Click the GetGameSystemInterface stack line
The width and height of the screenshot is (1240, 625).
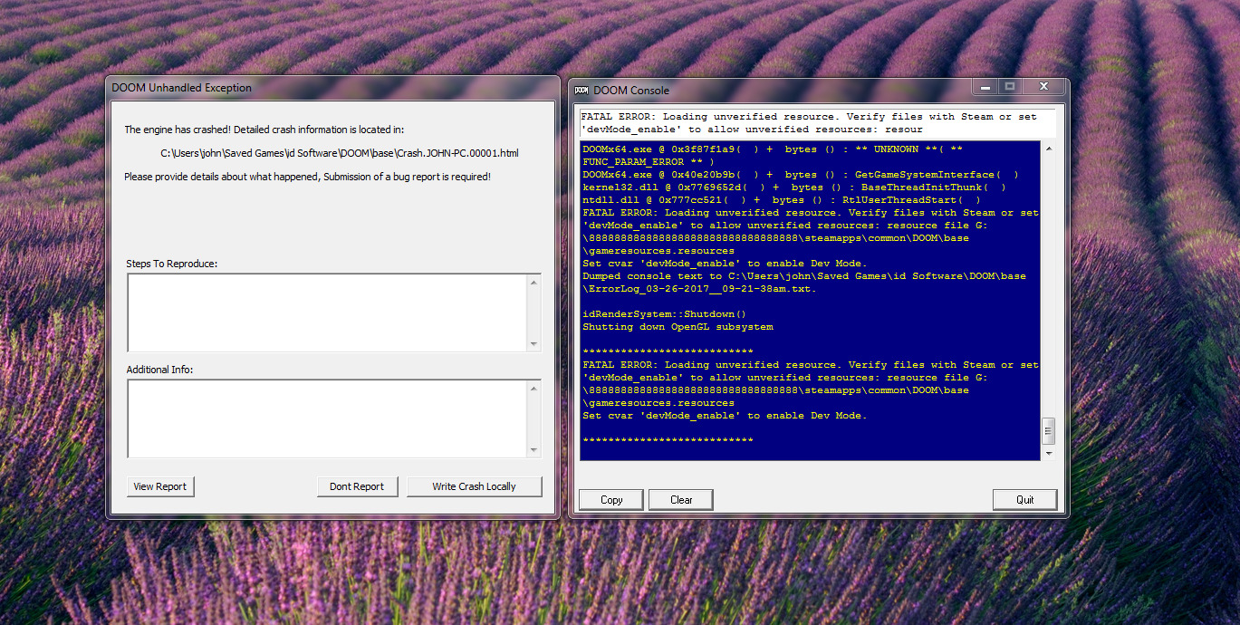click(x=801, y=175)
